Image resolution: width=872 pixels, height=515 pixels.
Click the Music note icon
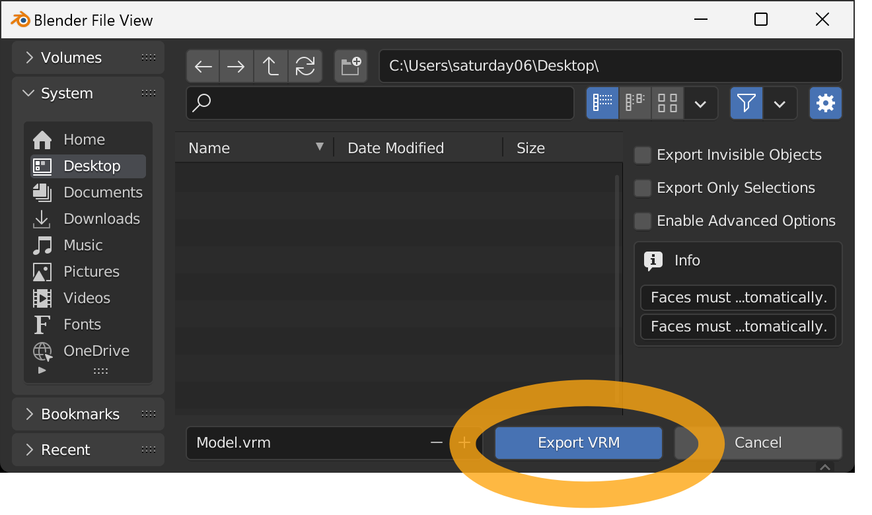[x=42, y=245]
